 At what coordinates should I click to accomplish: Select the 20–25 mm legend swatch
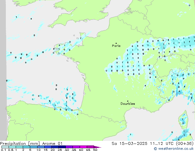(55, 147)
